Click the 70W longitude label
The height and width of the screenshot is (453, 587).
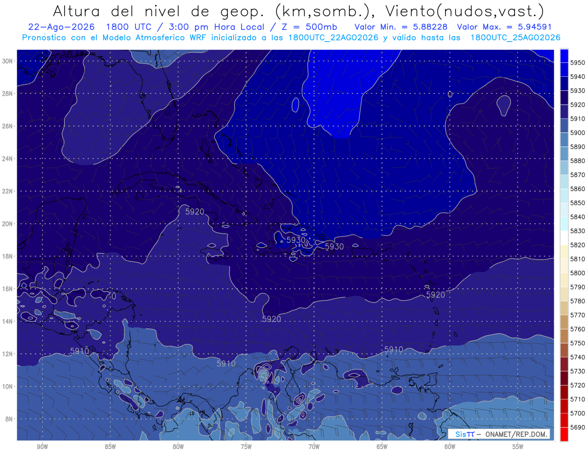pyautogui.click(x=314, y=447)
